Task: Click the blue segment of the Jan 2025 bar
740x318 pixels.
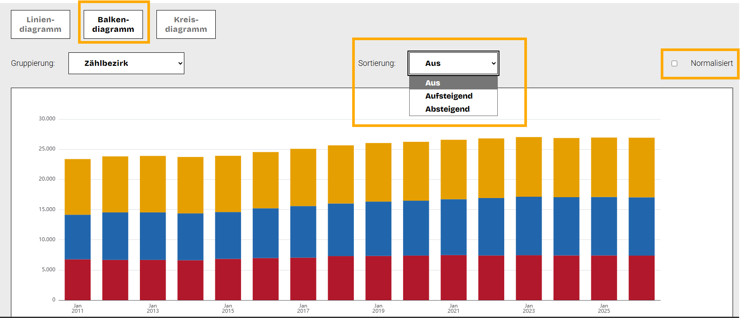Action: pyautogui.click(x=604, y=226)
